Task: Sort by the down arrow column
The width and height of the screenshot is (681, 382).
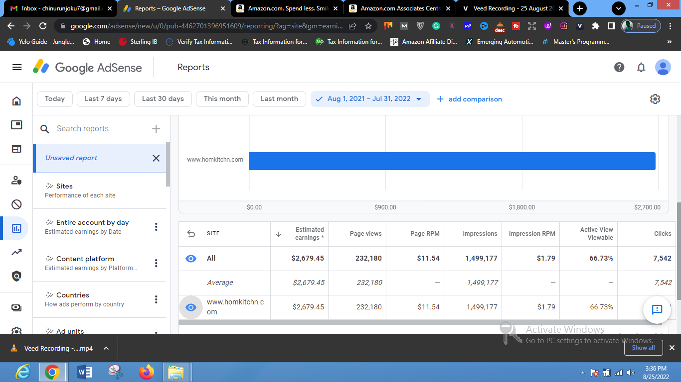Action: coord(279,234)
